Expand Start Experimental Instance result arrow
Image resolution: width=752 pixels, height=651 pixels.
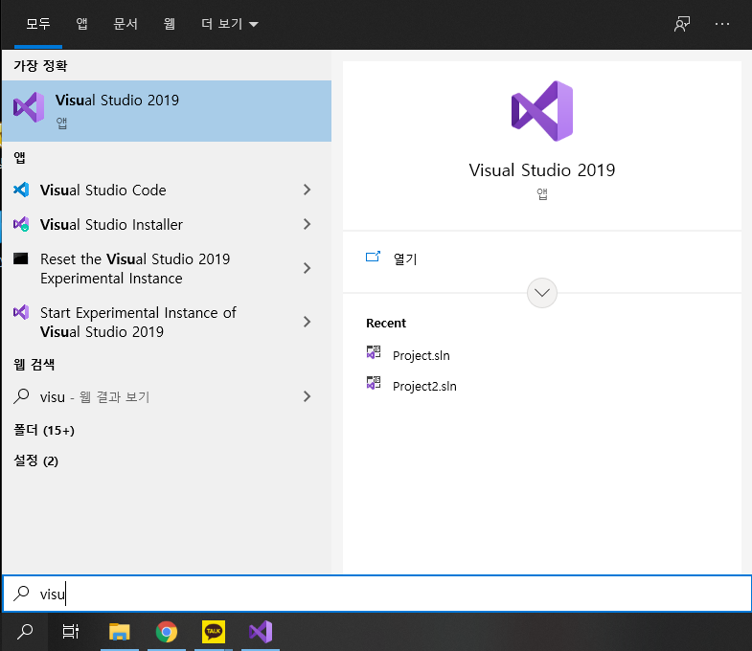[307, 322]
